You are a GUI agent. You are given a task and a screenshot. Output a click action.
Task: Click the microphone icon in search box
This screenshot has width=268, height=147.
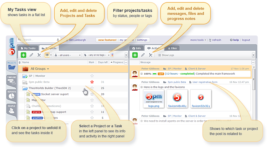coord(58,40)
